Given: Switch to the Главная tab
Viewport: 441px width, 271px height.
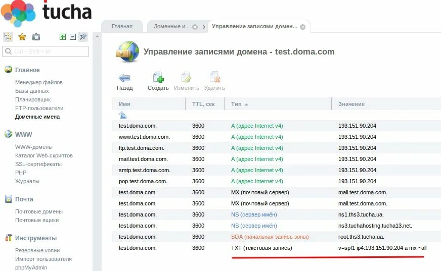Looking at the screenshot, I should pyautogui.click(x=122, y=26).
